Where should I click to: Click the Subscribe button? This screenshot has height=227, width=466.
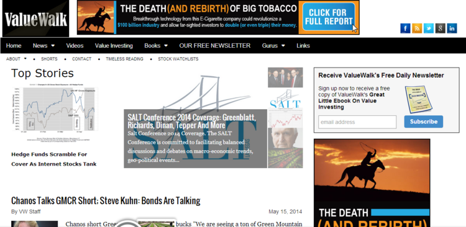(x=424, y=122)
